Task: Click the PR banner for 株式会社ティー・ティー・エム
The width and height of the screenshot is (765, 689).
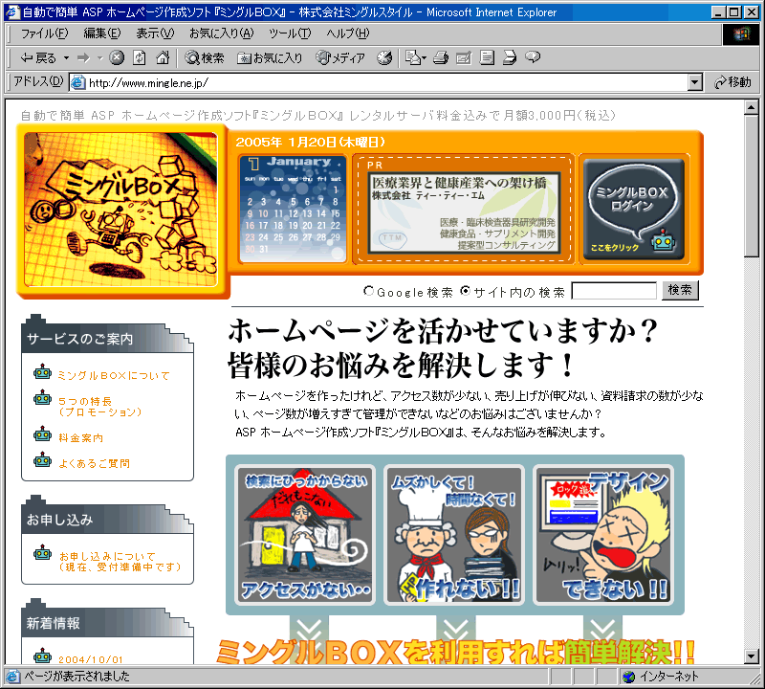Action: (463, 212)
